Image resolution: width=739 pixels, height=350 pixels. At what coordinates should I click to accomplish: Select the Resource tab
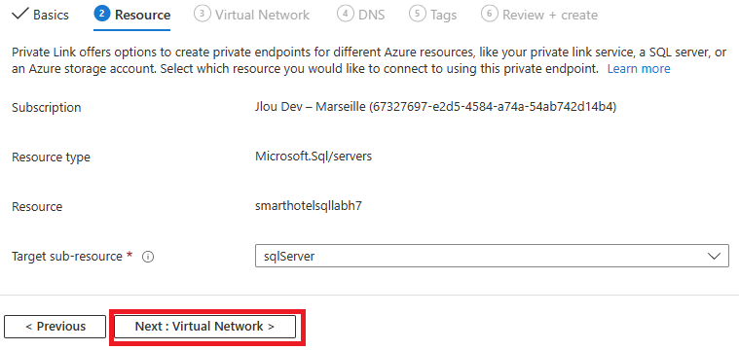132,15
